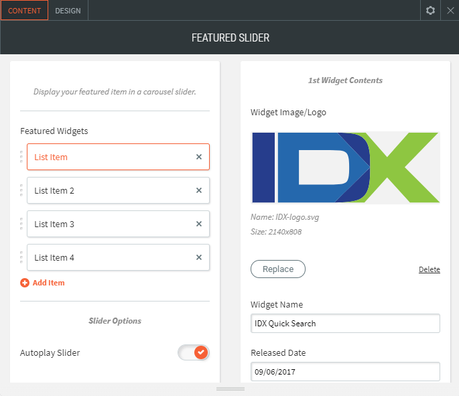Image resolution: width=459 pixels, height=396 pixels.
Task: Click the carousel slider description text
Action: 115,92
